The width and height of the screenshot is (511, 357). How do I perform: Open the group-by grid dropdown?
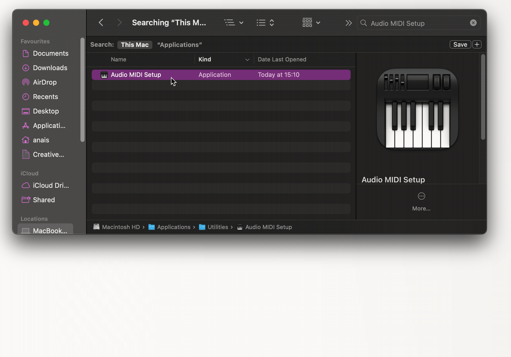[x=311, y=23]
